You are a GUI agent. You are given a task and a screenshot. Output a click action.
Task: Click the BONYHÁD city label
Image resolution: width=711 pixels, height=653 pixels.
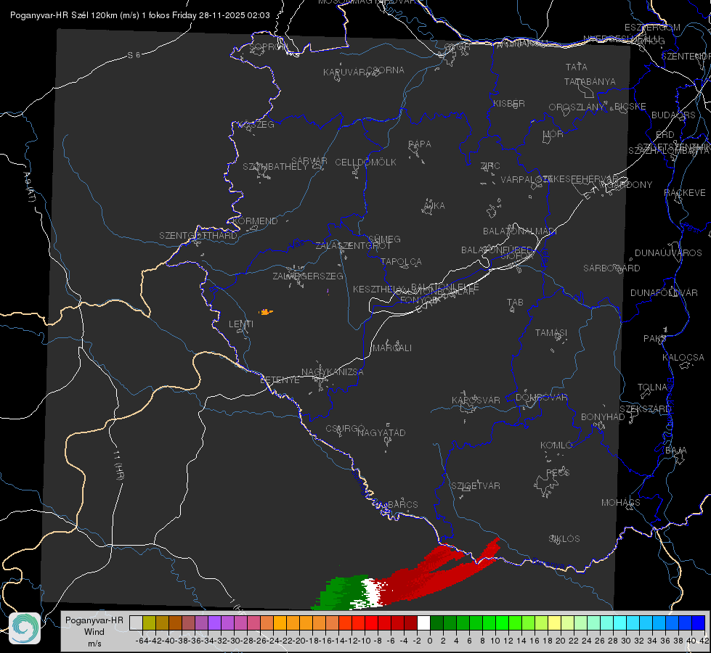(x=603, y=417)
